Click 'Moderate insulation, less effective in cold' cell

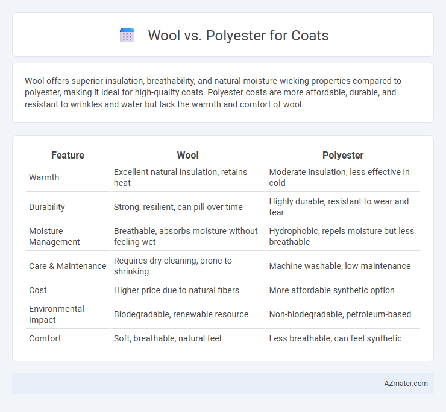[x=343, y=177]
